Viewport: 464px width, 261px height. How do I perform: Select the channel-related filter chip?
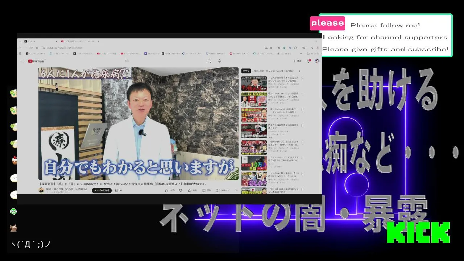[274, 71]
